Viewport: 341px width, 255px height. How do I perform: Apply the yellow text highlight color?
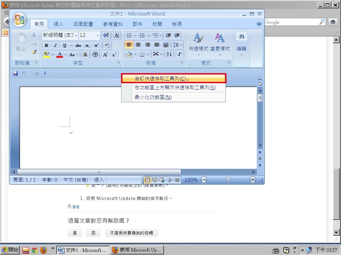tap(47, 54)
